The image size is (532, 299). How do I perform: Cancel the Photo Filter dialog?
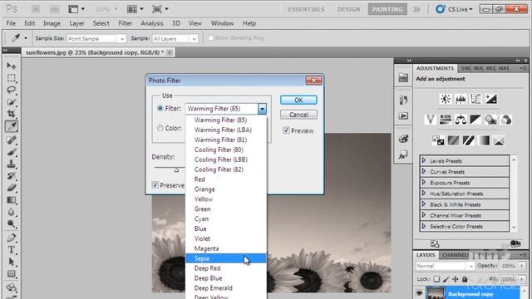pyautogui.click(x=298, y=115)
